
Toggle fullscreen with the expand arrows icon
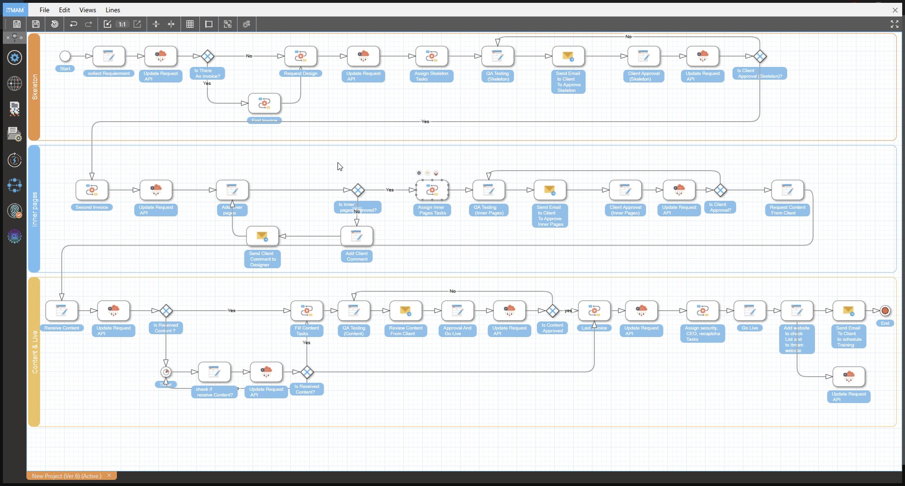(x=895, y=24)
